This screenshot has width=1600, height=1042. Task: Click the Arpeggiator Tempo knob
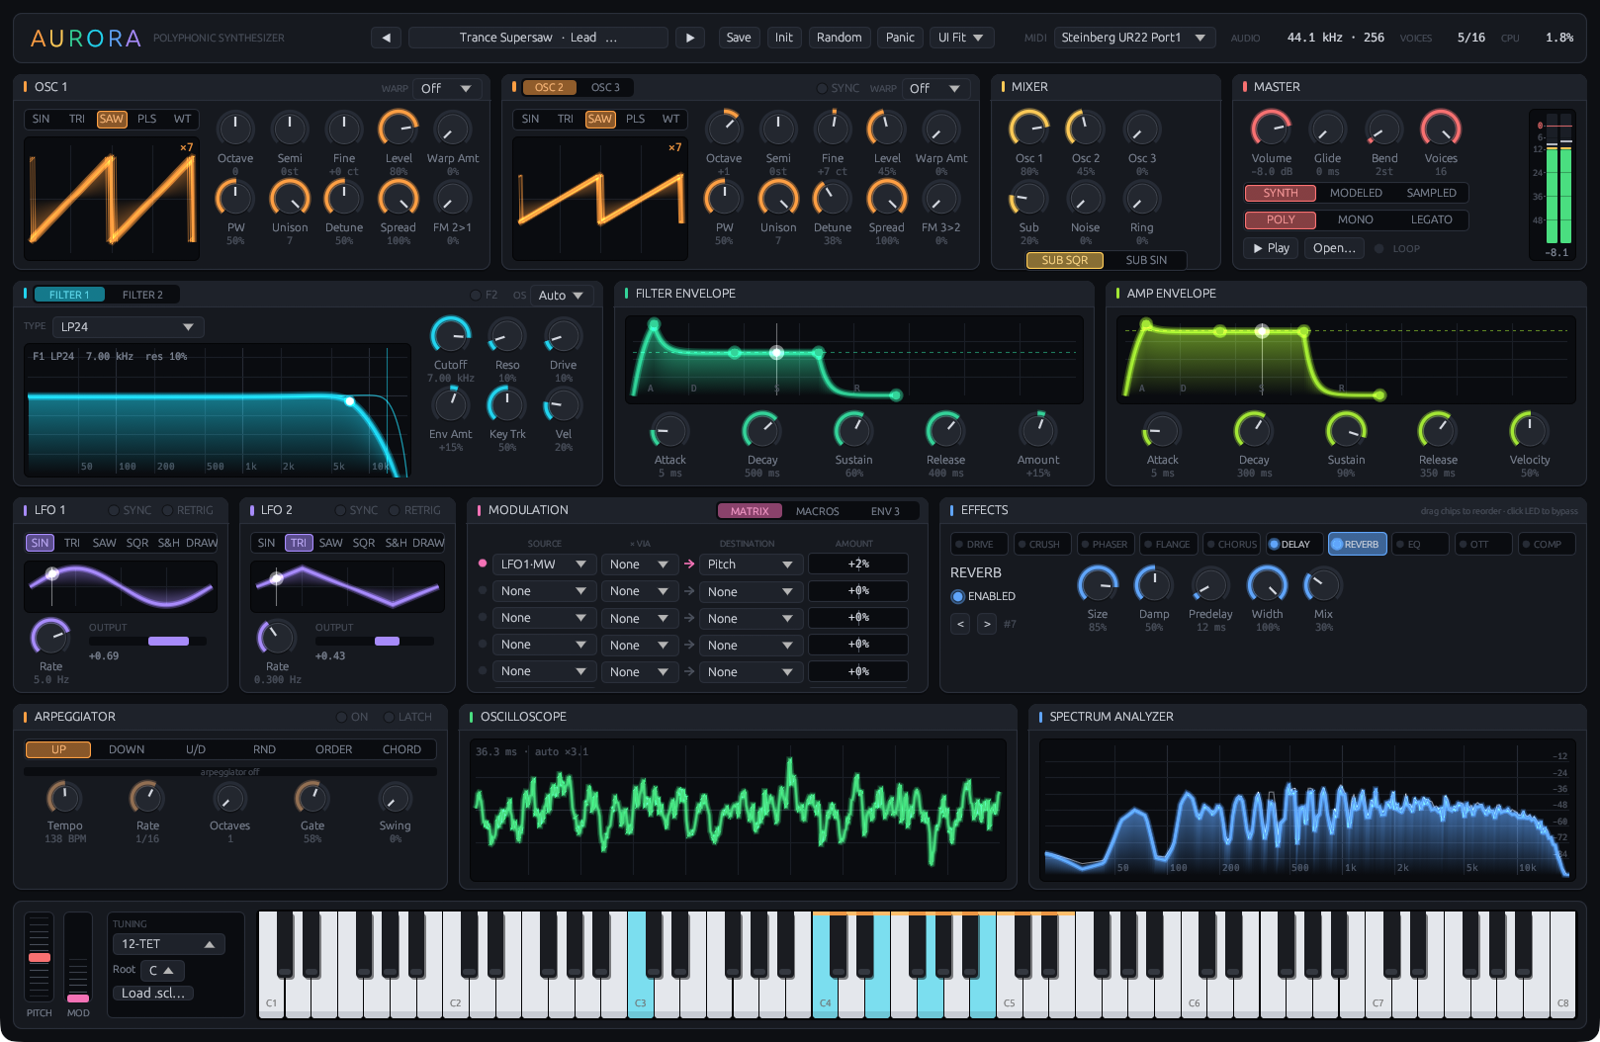point(64,797)
